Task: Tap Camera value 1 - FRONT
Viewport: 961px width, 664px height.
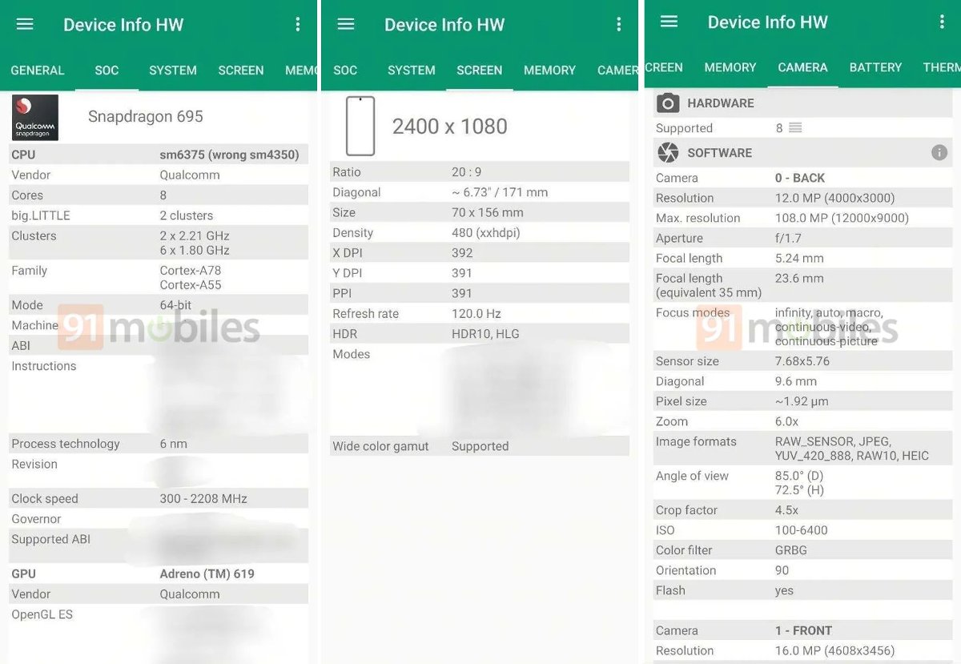Action: click(803, 630)
